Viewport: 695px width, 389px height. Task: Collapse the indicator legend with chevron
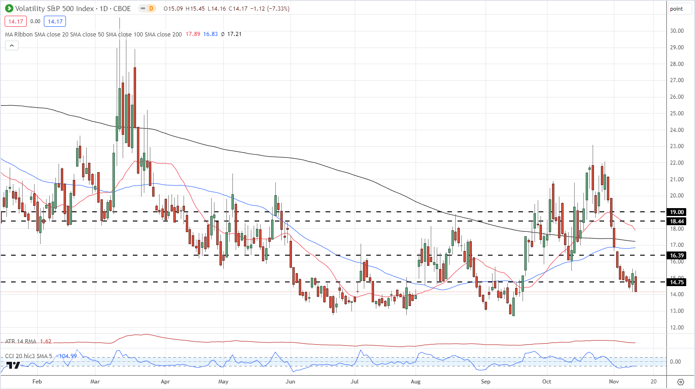coord(12,45)
